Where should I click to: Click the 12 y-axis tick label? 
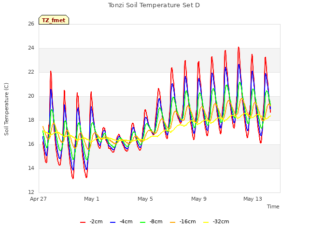coord(31,192)
